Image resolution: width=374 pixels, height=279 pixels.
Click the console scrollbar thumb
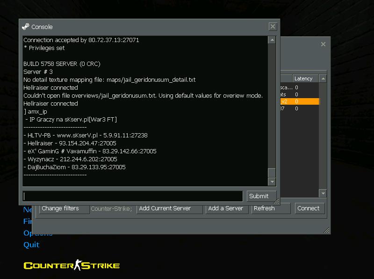click(x=272, y=172)
